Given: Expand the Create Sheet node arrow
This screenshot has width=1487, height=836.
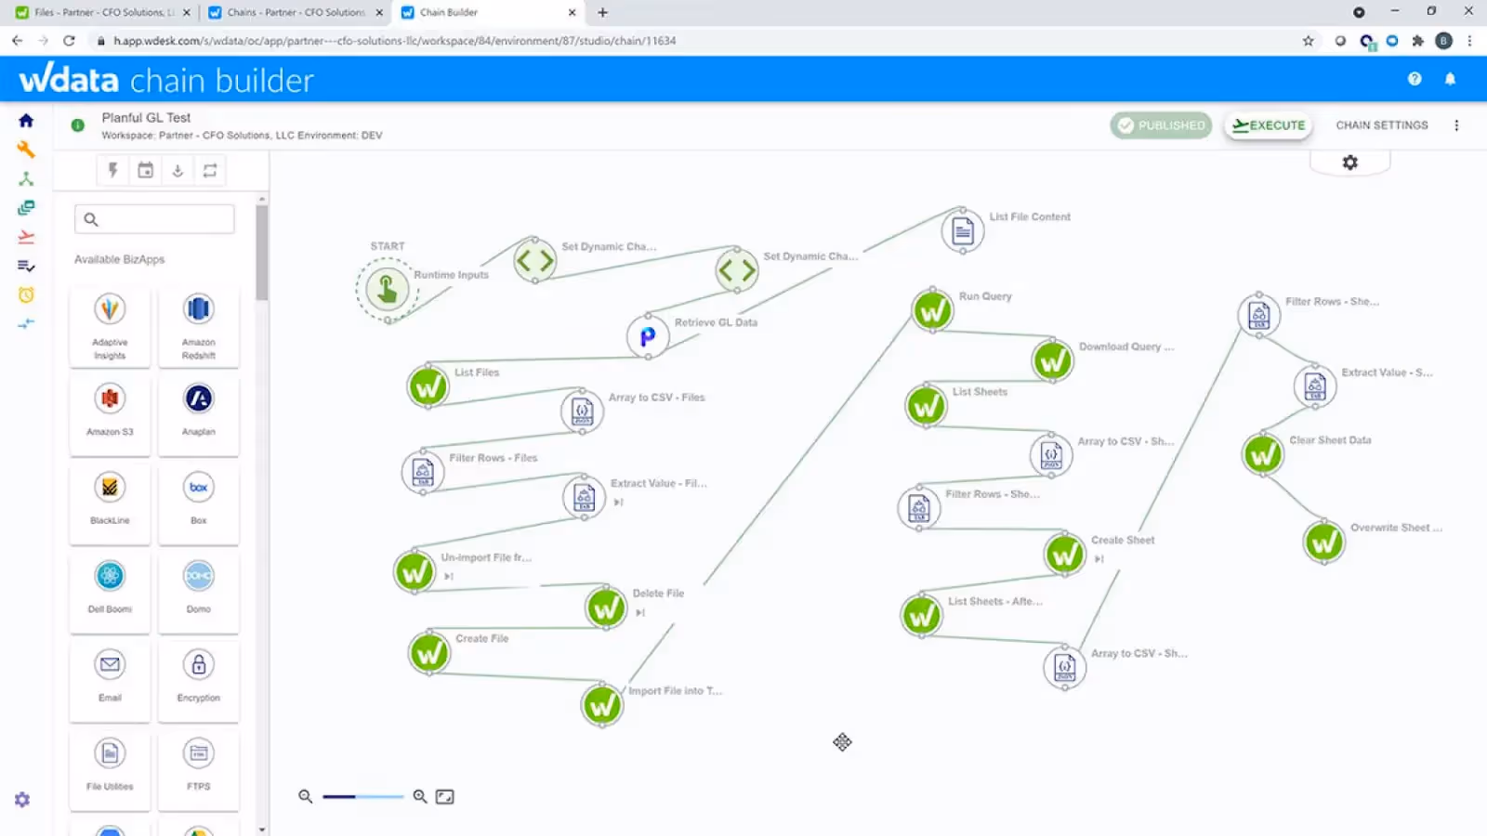Looking at the screenshot, I should tap(1099, 558).
